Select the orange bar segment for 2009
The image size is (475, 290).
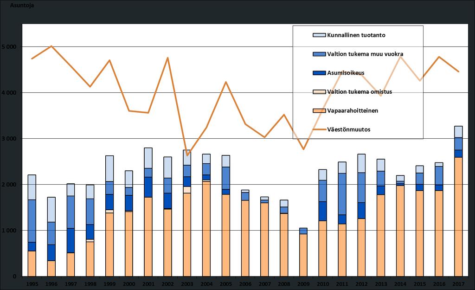click(303, 255)
